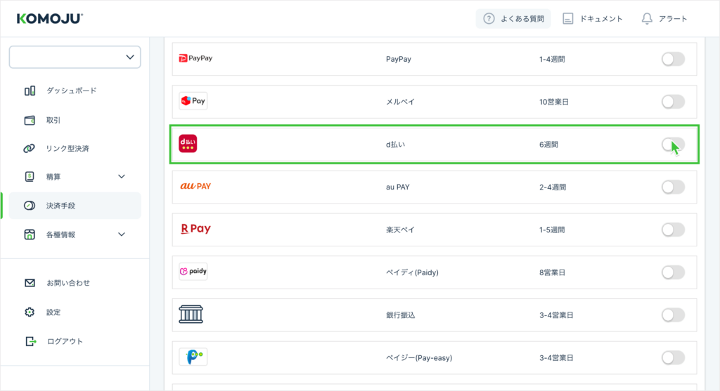Click the shop icon beside 各種情報
The height and width of the screenshot is (391, 720).
coord(30,234)
